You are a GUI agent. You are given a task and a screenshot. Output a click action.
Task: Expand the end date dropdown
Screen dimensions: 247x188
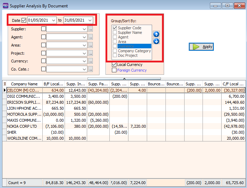[90, 20]
